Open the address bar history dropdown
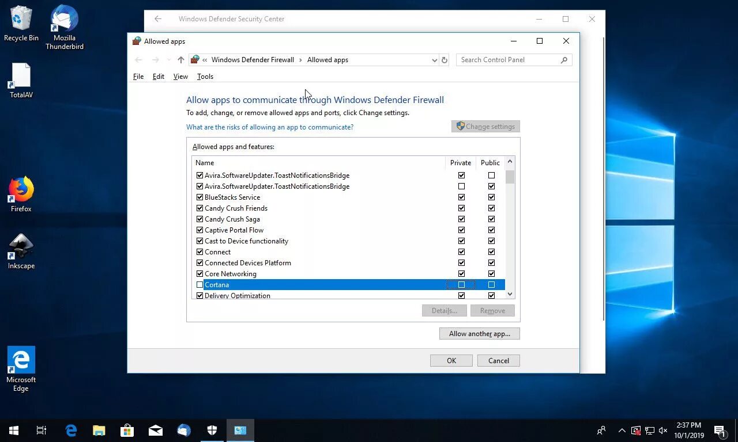738x442 pixels. (434, 60)
